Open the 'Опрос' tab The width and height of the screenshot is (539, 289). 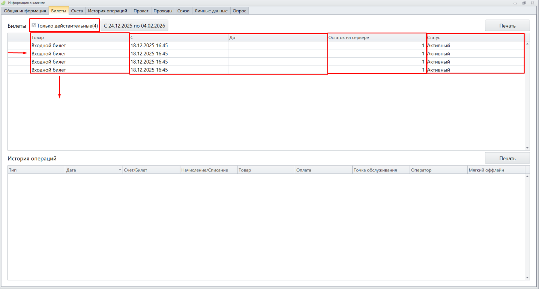239,11
